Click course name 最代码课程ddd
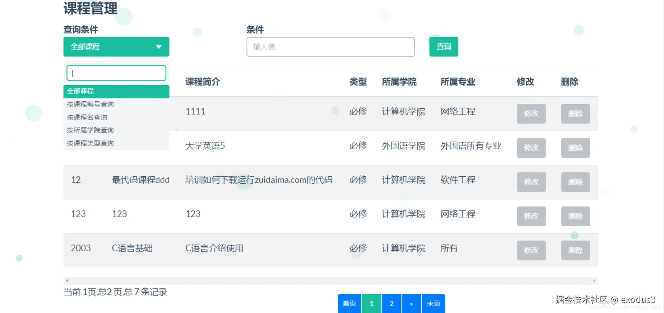The height and width of the screenshot is (313, 664). pos(141,180)
